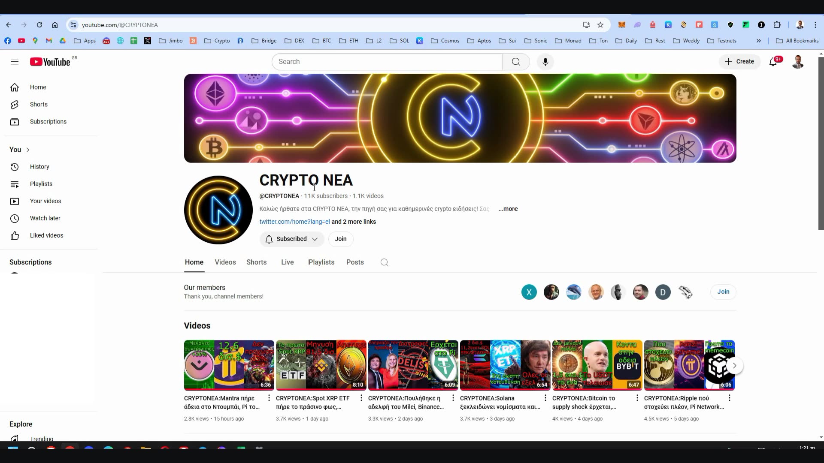824x463 pixels.
Task: Open Shorts from the sidebar
Action: (38, 104)
